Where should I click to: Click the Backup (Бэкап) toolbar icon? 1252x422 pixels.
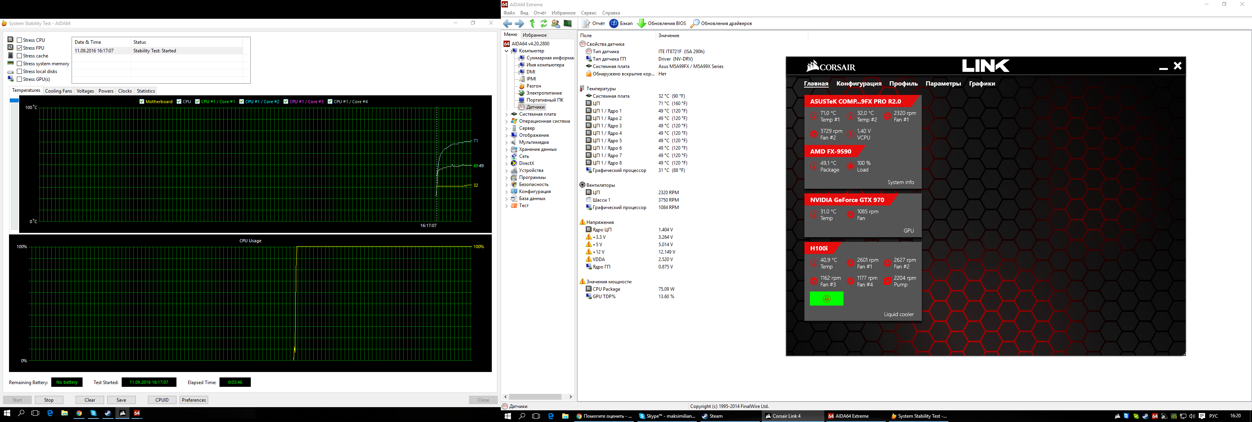[x=621, y=23]
